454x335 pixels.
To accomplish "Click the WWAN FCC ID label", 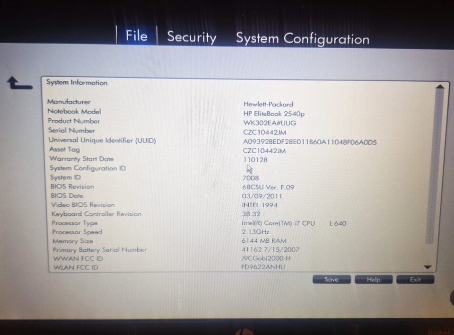I will click(x=78, y=258).
